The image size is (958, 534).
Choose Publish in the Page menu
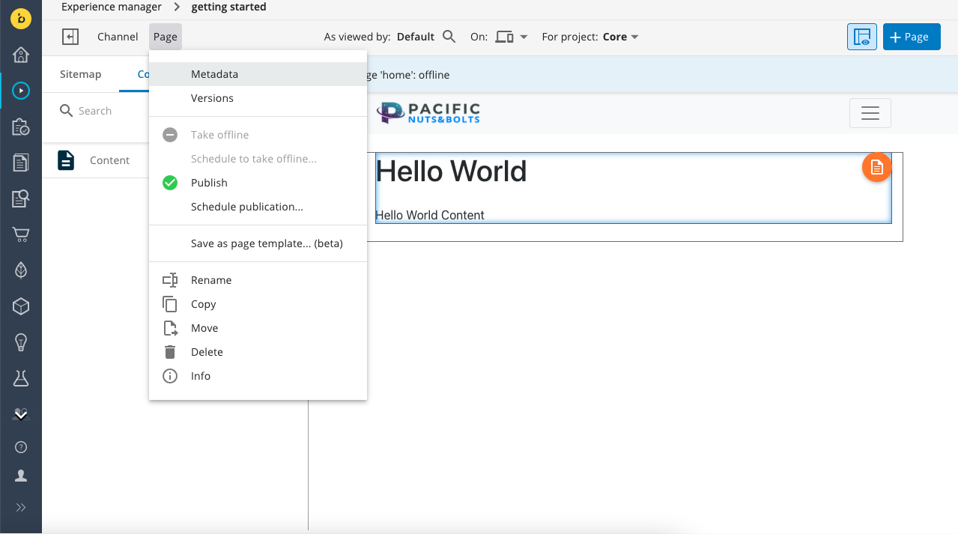click(x=209, y=183)
